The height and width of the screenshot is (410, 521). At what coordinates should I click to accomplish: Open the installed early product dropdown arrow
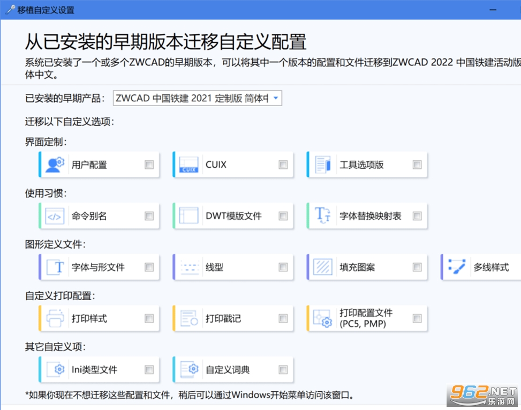point(276,98)
